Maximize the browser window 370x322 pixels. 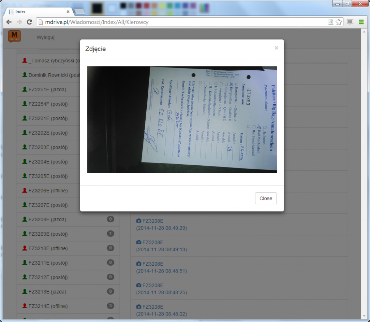click(347, 4)
